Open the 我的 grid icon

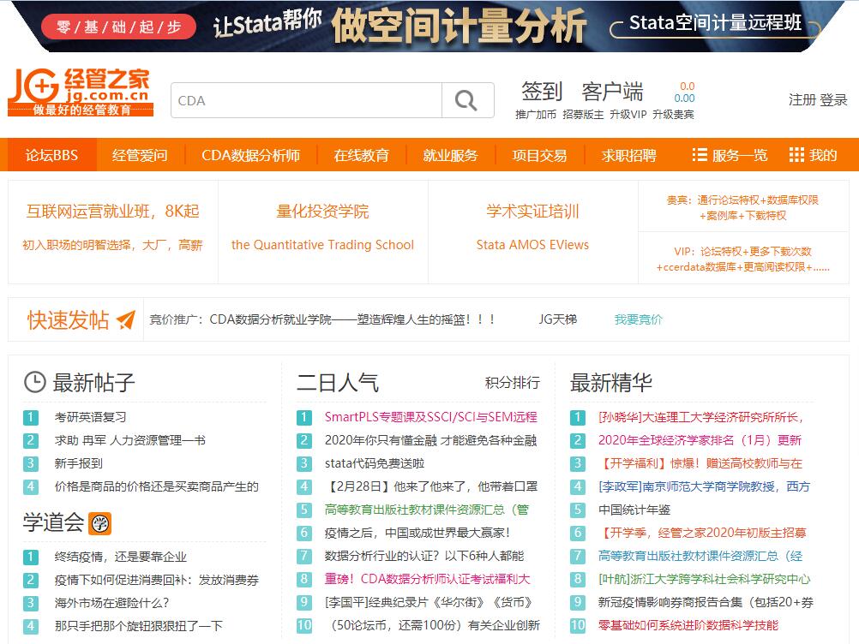[796, 155]
